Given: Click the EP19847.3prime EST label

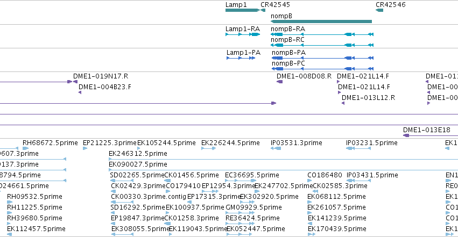Looking at the screenshot, I should pos(138,218).
